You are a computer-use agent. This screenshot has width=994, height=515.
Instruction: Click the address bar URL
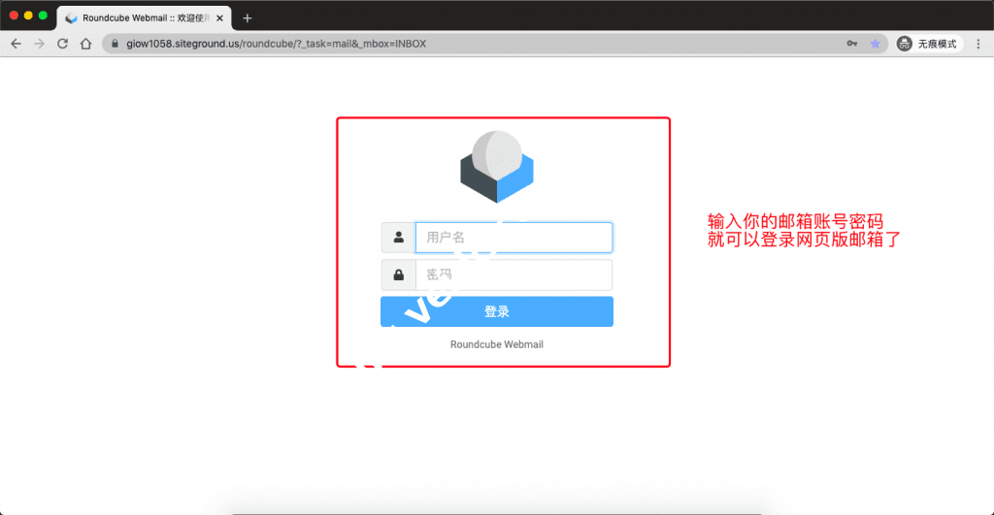click(276, 44)
